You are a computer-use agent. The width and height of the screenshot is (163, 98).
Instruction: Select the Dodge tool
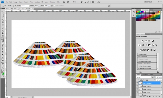pyautogui.click(x=2, y=46)
